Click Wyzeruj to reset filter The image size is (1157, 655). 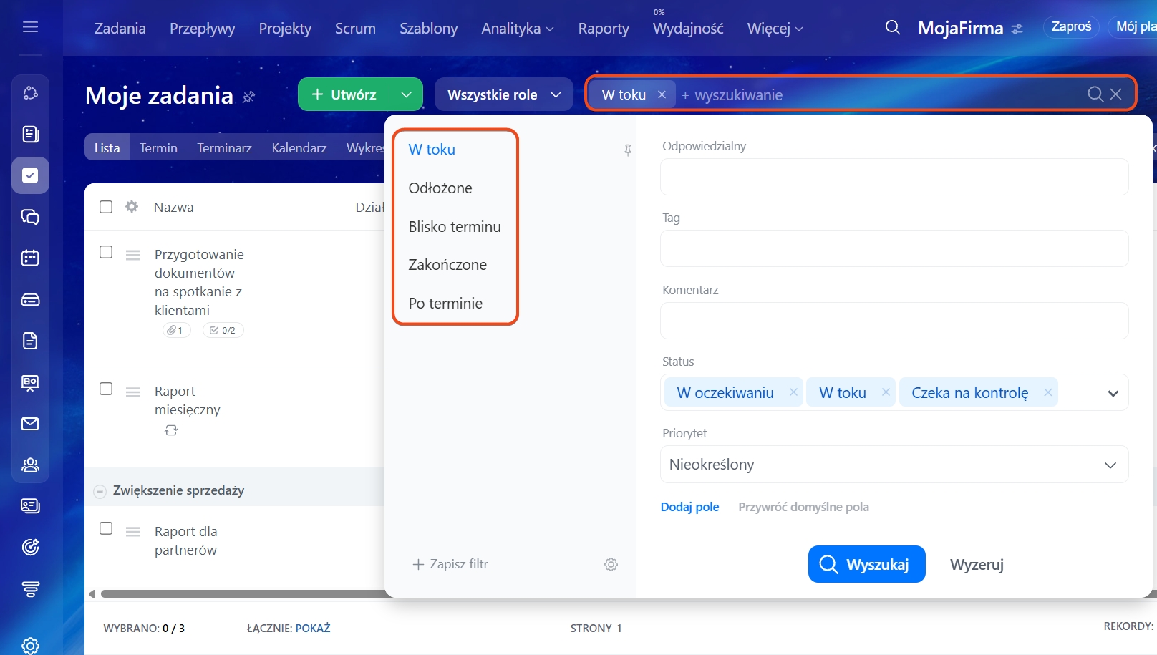(977, 565)
